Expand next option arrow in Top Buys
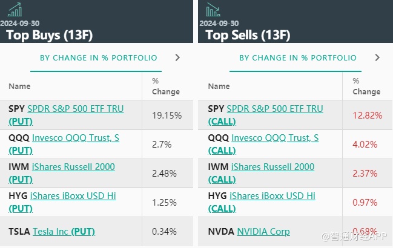Viewport: 393px width, 248px height. click(x=177, y=58)
